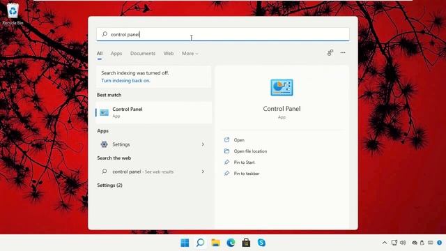This screenshot has width=446, height=251.
Task: Select Control Panel best match result
Action: 154,112
